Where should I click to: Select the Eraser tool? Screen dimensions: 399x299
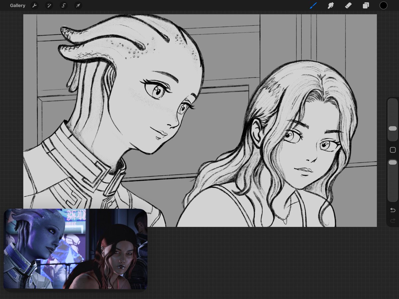348,5
